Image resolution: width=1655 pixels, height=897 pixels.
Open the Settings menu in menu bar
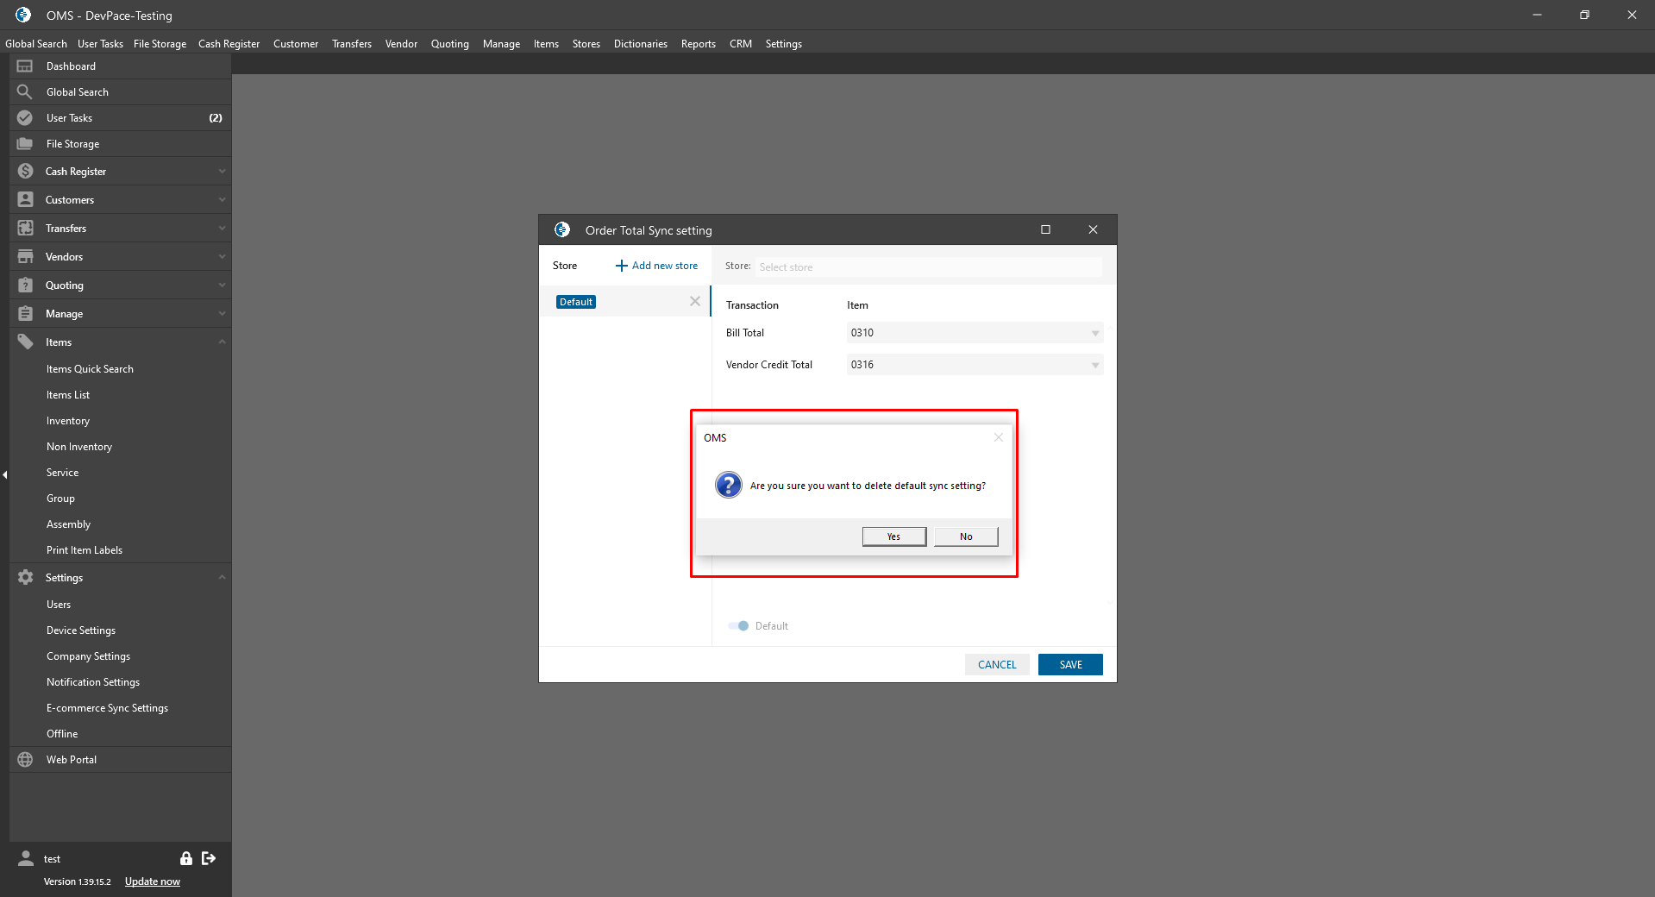(x=784, y=44)
